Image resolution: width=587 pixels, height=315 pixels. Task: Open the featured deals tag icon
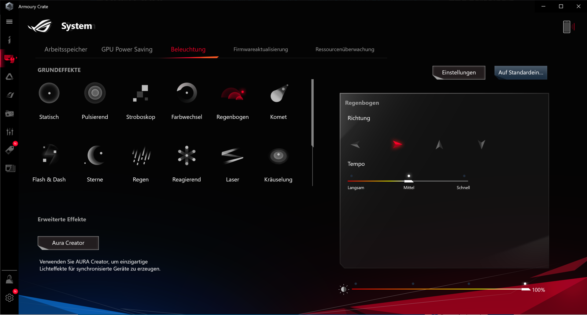coord(9,150)
